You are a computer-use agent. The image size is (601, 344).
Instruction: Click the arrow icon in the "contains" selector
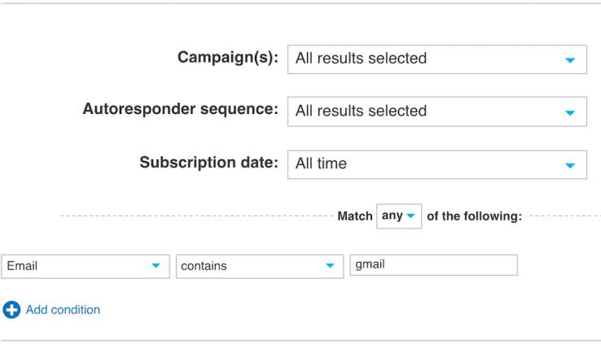(x=330, y=266)
